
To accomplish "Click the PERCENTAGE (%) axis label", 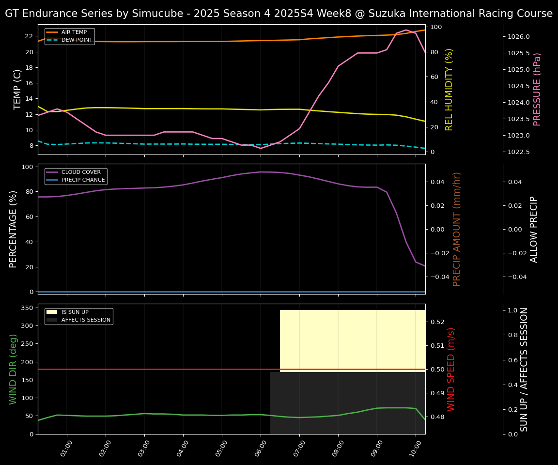I will (14, 229).
